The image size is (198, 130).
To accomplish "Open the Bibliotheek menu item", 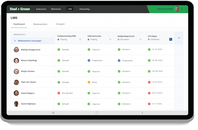I will click(x=56, y=9).
